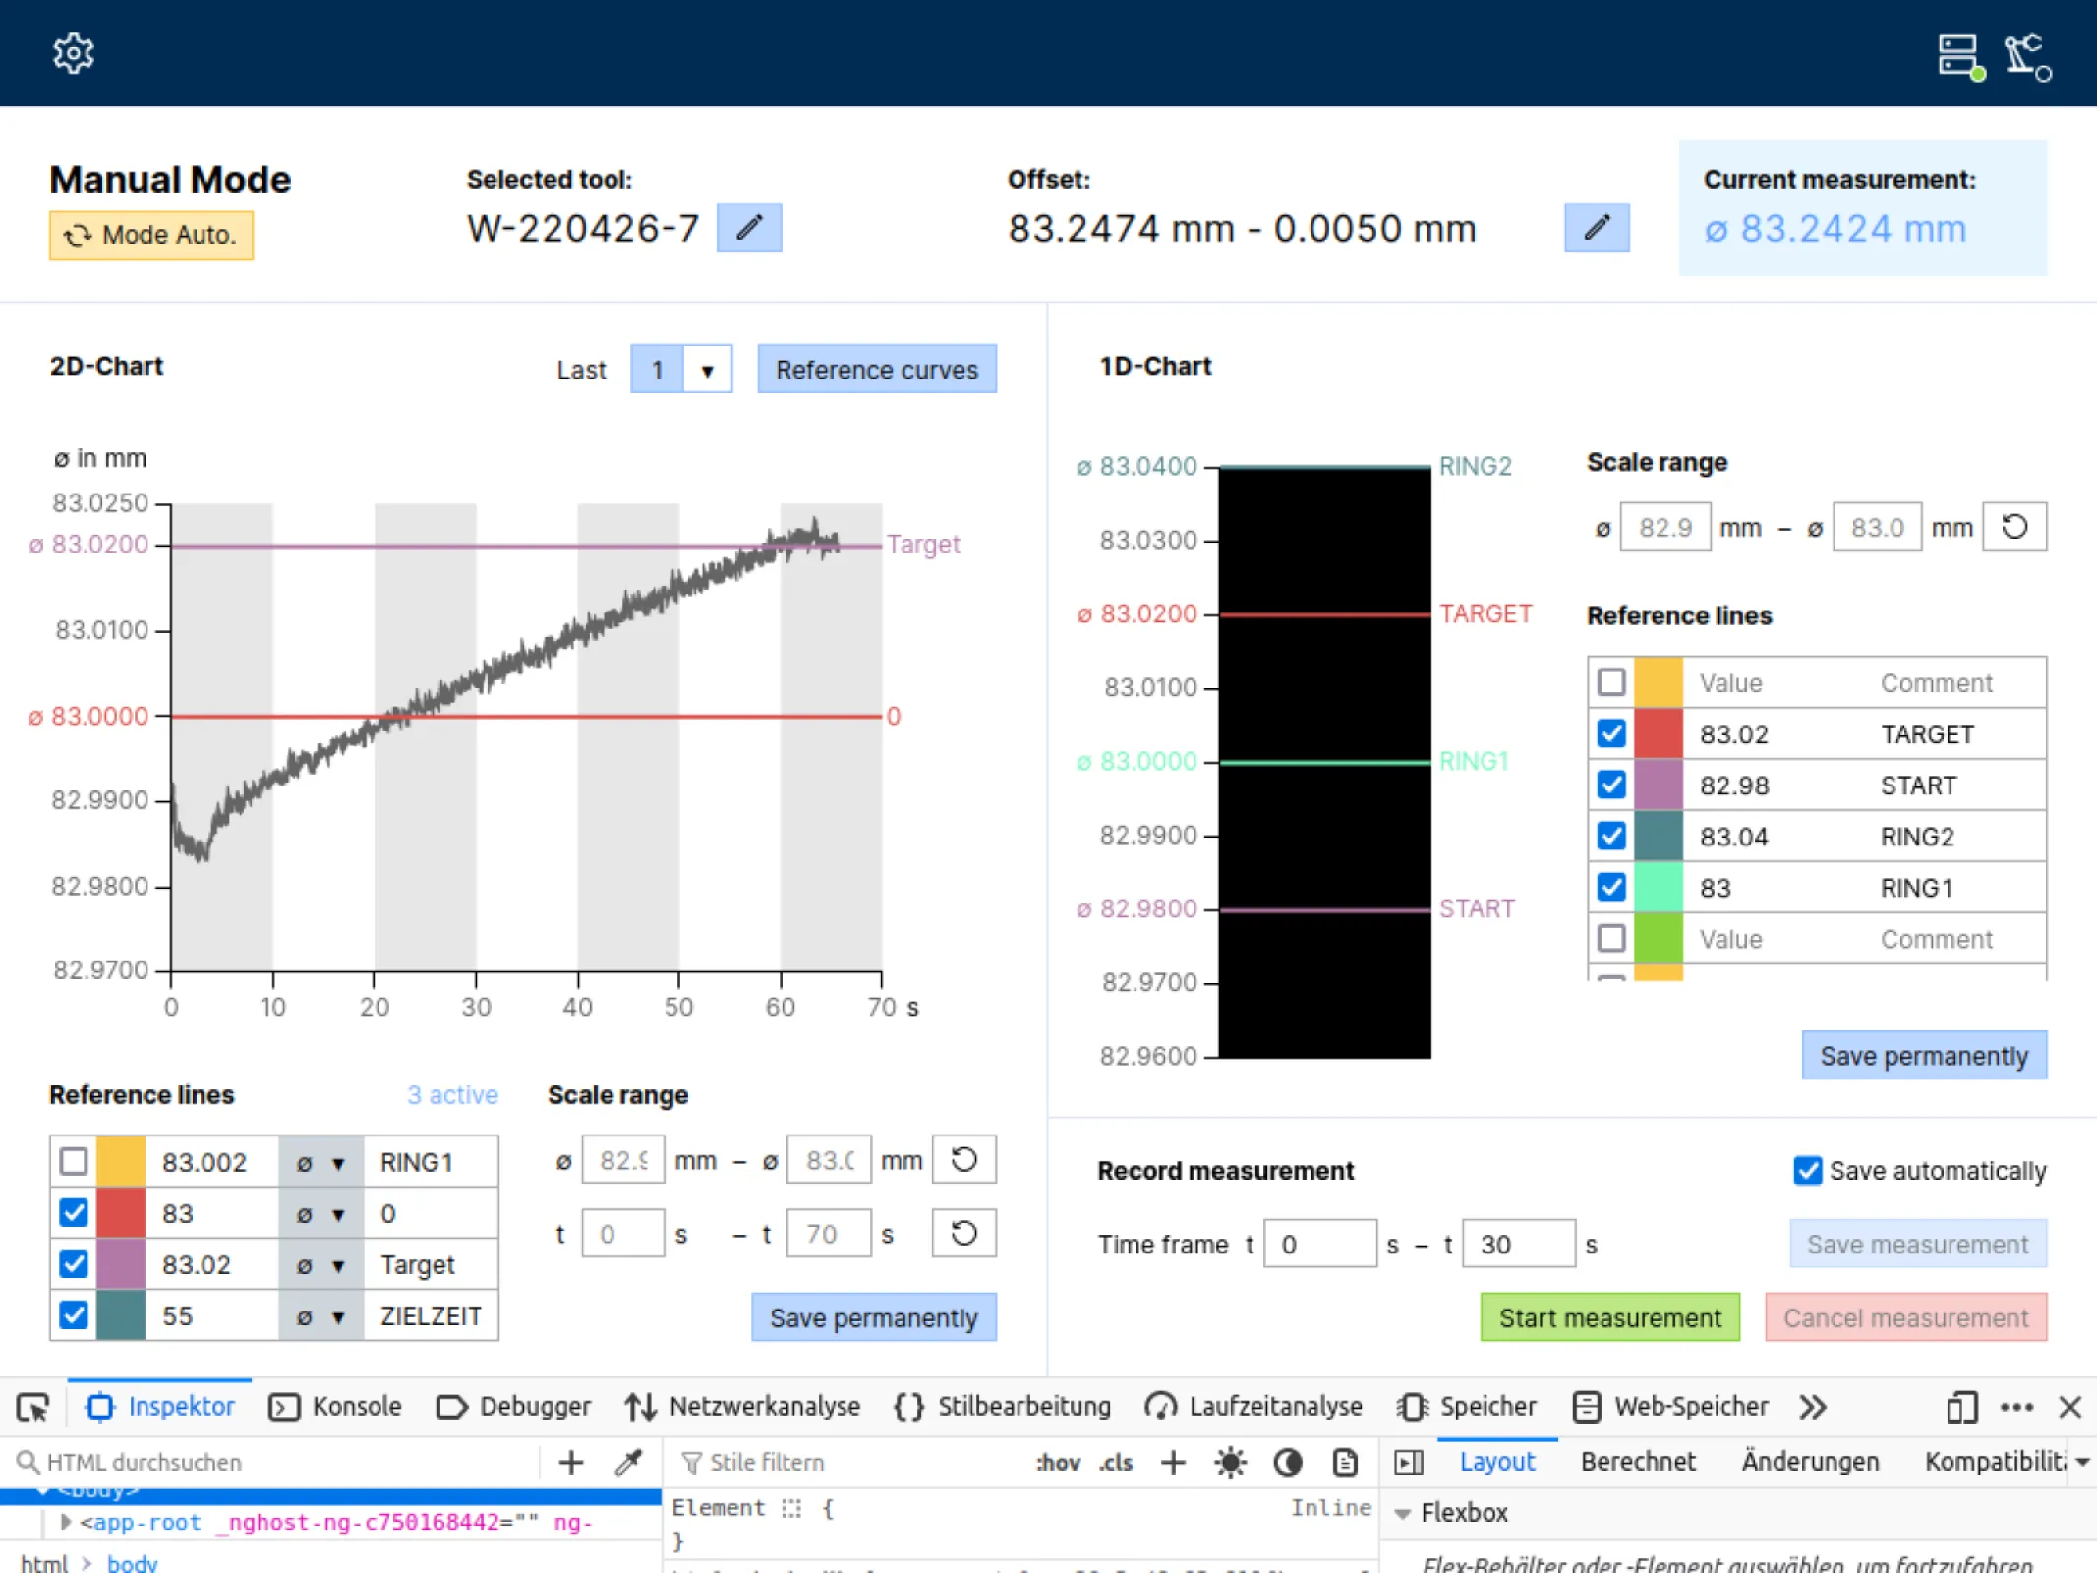Enable the 83.002 RING1 reference line
The height and width of the screenshot is (1573, 2097).
tap(74, 1162)
